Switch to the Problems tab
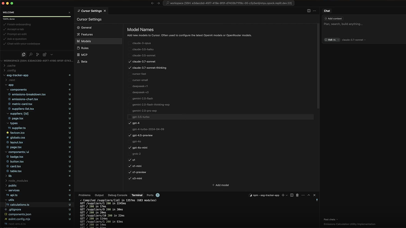The image size is (406, 228). point(85,195)
